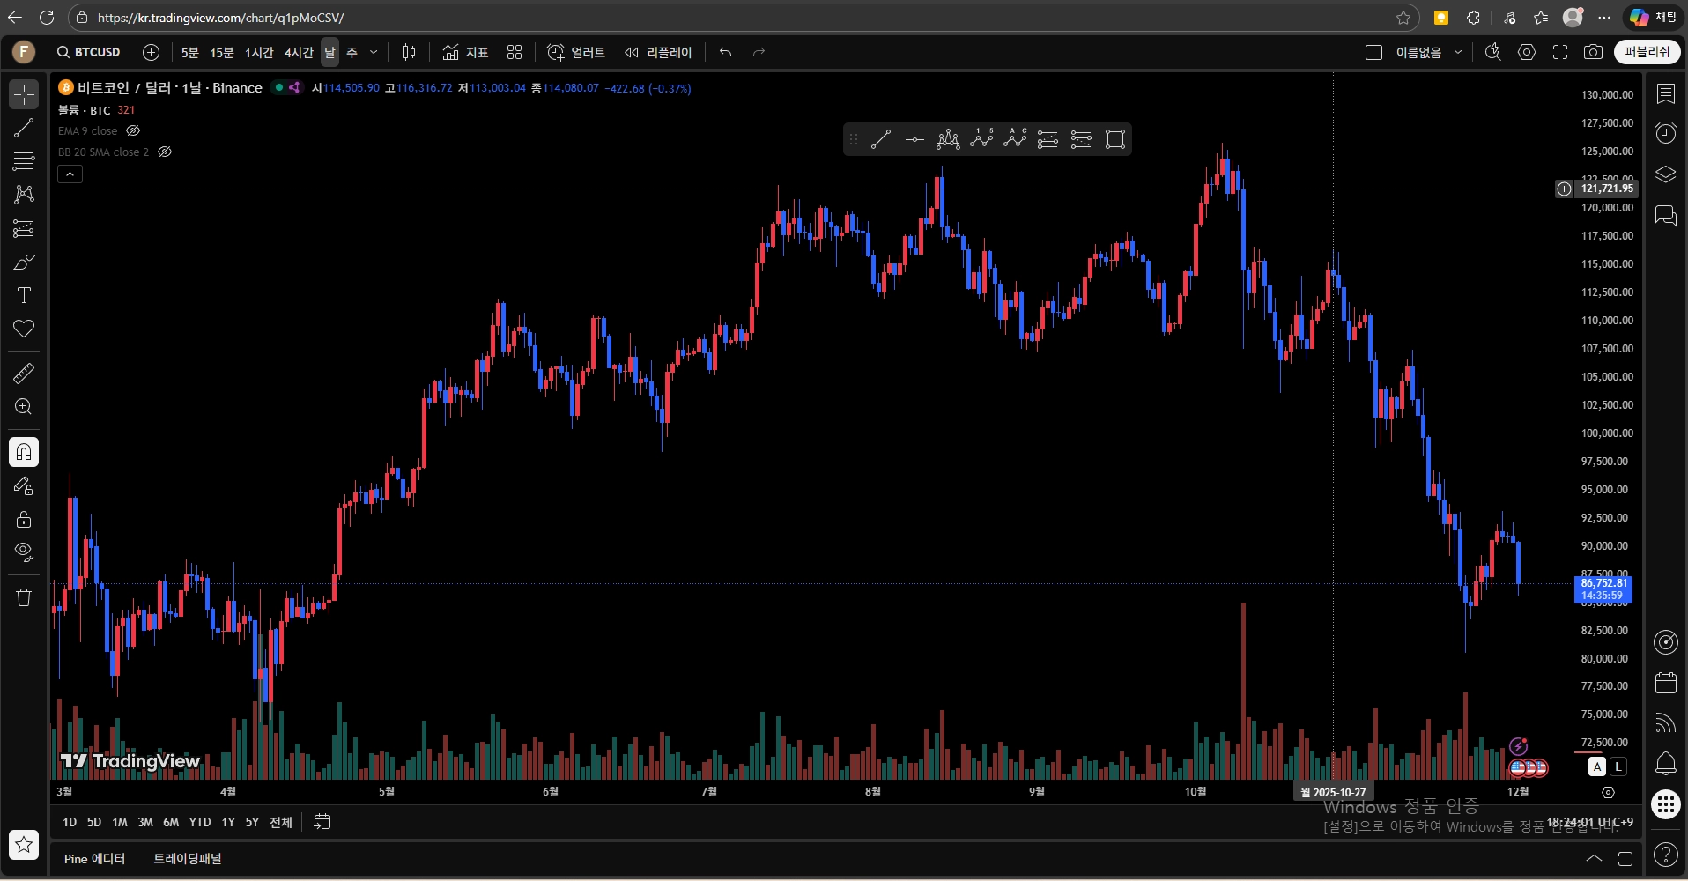The width and height of the screenshot is (1688, 881).
Task: Open the economic calendar panel
Action: pos(1666,682)
